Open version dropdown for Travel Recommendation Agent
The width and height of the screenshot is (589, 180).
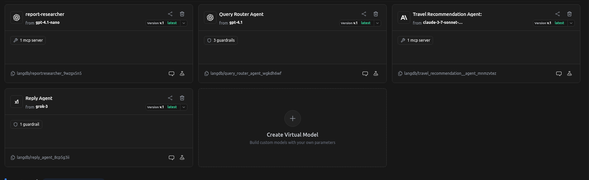pos(571,23)
